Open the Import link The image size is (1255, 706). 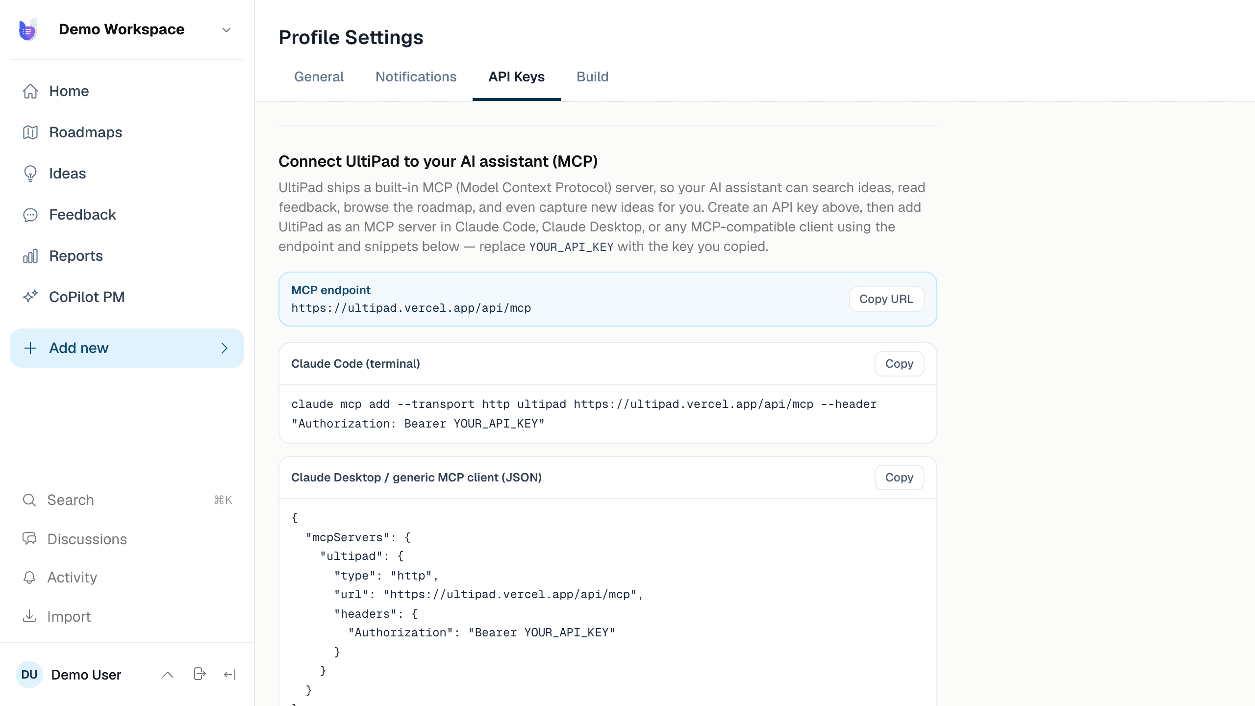coord(69,617)
